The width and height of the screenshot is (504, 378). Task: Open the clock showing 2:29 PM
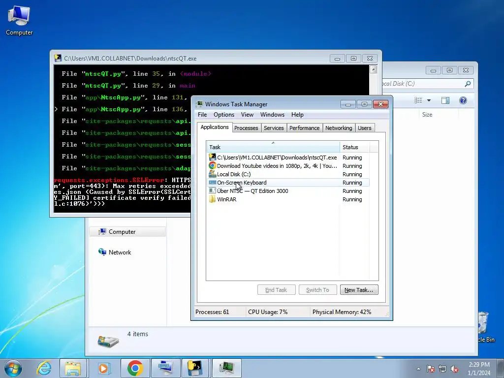pyautogui.click(x=479, y=369)
